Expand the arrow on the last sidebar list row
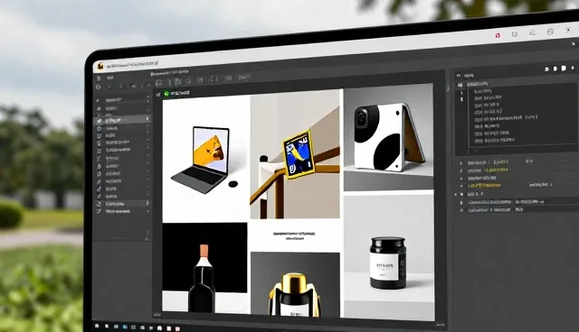 tap(147, 211)
